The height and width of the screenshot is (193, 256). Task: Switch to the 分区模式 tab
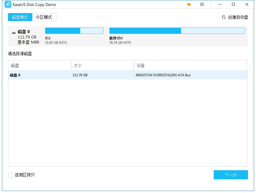[x=44, y=17]
